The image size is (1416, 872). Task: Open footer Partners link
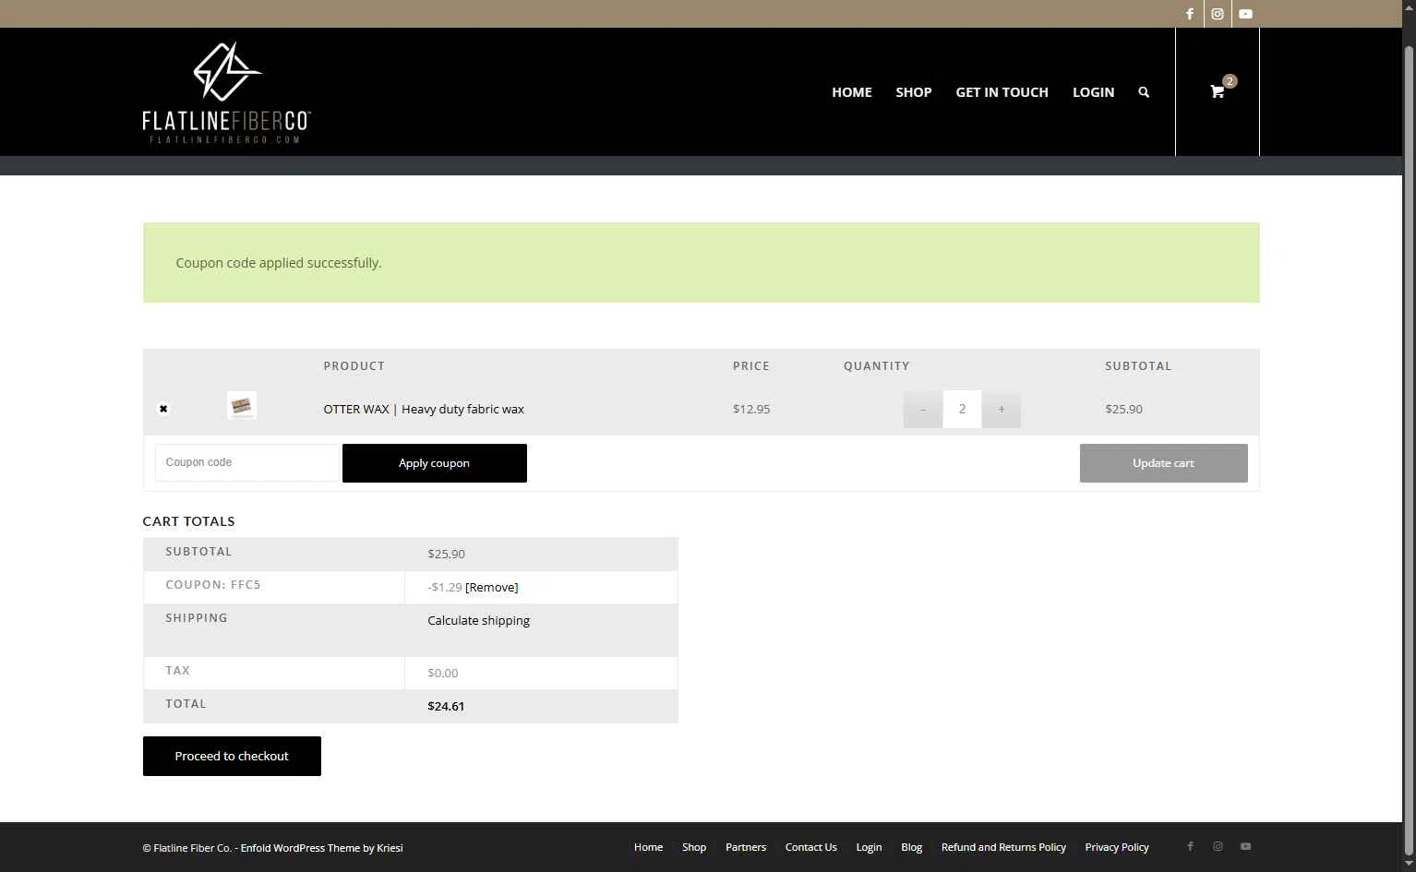[x=746, y=847]
